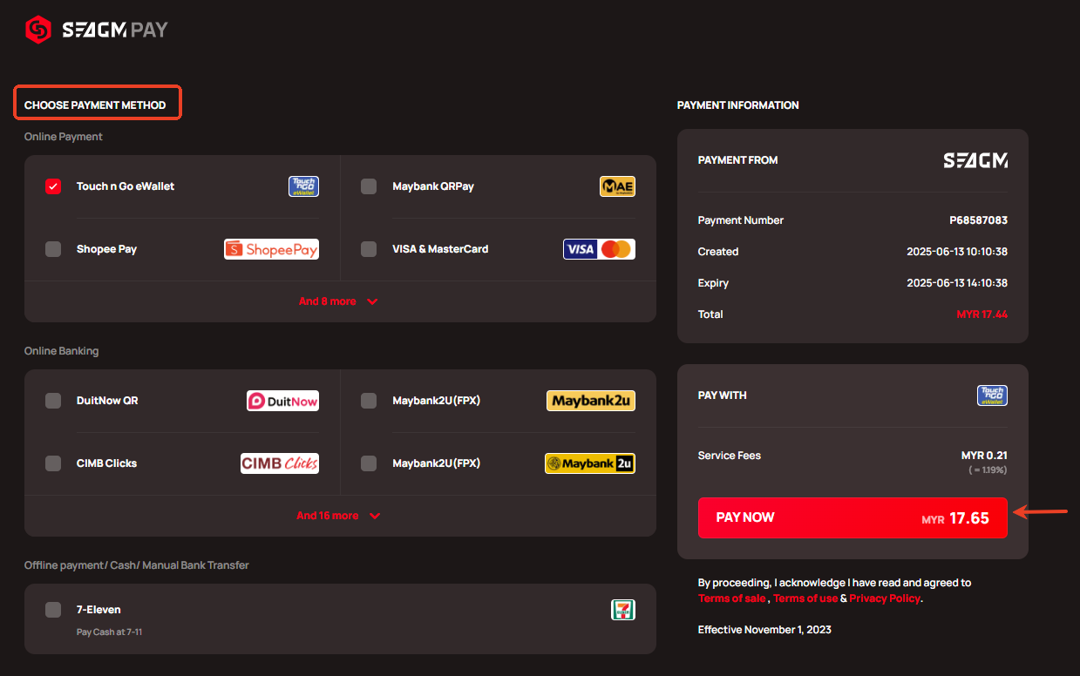Uncheck the Touch n Go eWallet checkbox
1080x676 pixels.
coord(53,186)
